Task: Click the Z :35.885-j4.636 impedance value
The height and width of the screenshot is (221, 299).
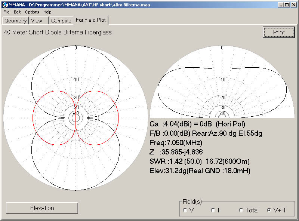Action: (x=176, y=152)
